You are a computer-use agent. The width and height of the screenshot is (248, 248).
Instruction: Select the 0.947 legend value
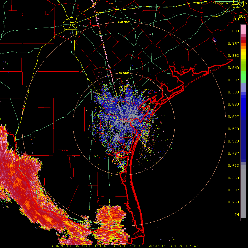click(x=233, y=43)
